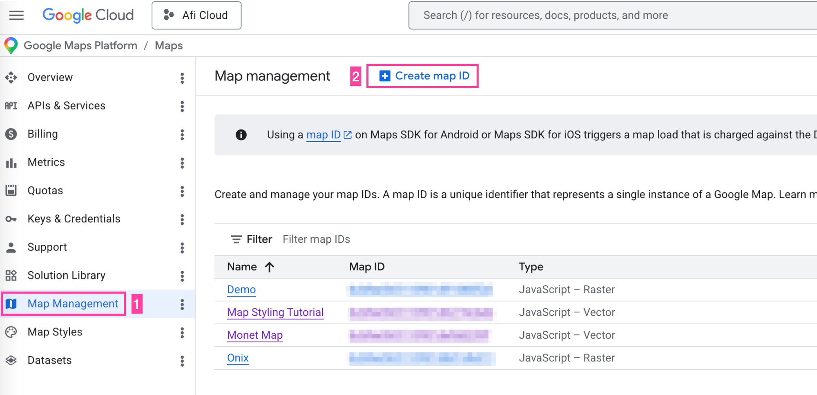Screen dimensions: 817x395
Task: Open Quotas three-dot options
Action: (182, 191)
